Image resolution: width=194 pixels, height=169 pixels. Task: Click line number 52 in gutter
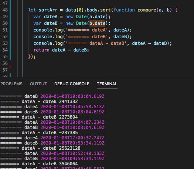[5, 37]
